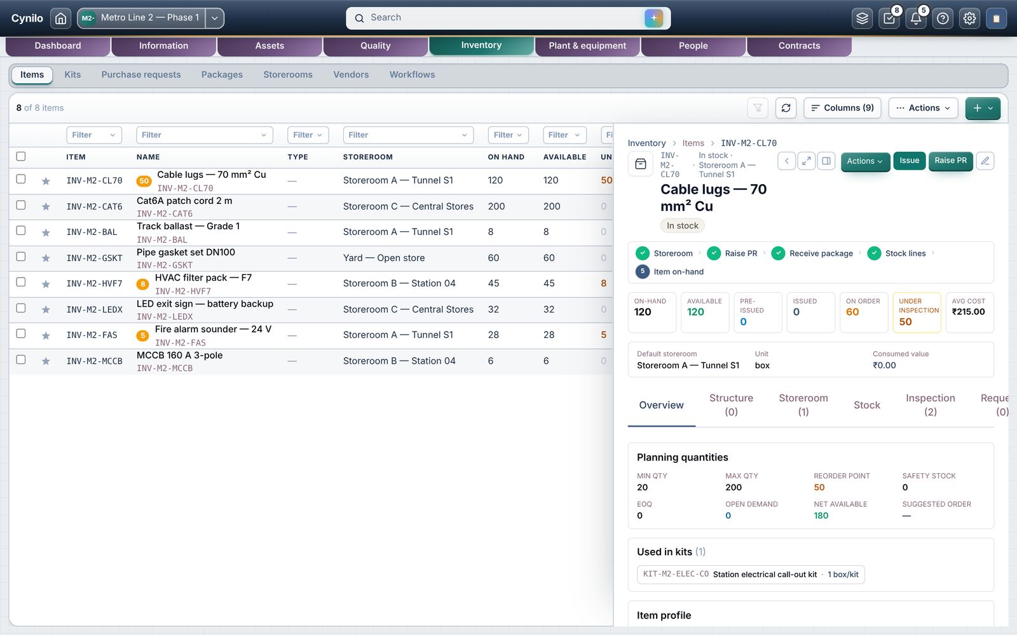Open the Type column filter dropdown
Image resolution: width=1017 pixels, height=635 pixels.
coord(308,135)
